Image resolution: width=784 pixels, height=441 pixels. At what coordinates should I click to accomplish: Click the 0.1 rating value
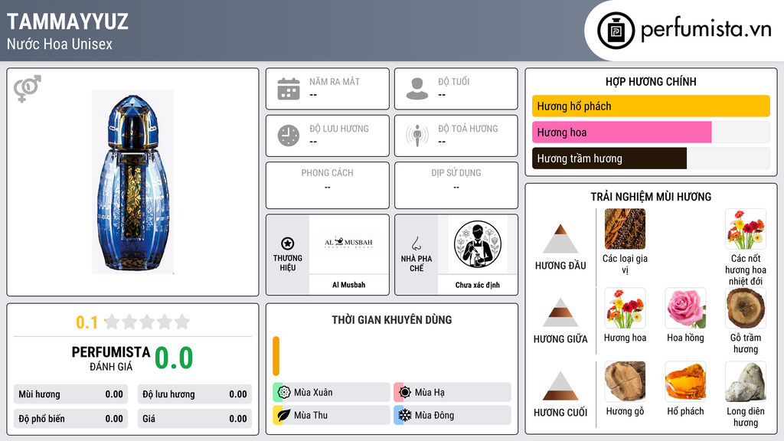87,322
